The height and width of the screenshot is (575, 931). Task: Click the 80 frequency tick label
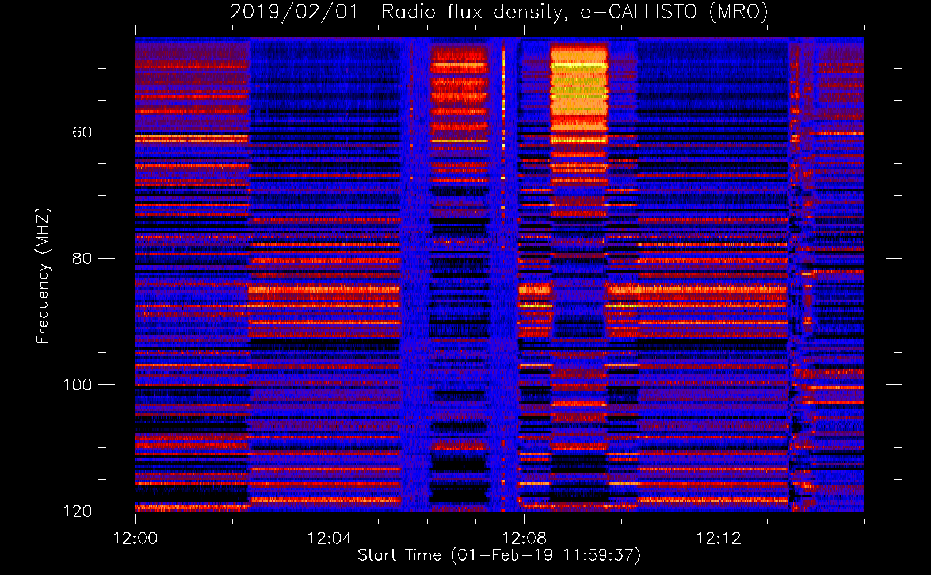click(x=82, y=258)
